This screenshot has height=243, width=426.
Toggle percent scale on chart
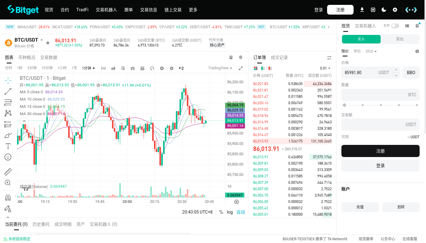click(x=221, y=212)
